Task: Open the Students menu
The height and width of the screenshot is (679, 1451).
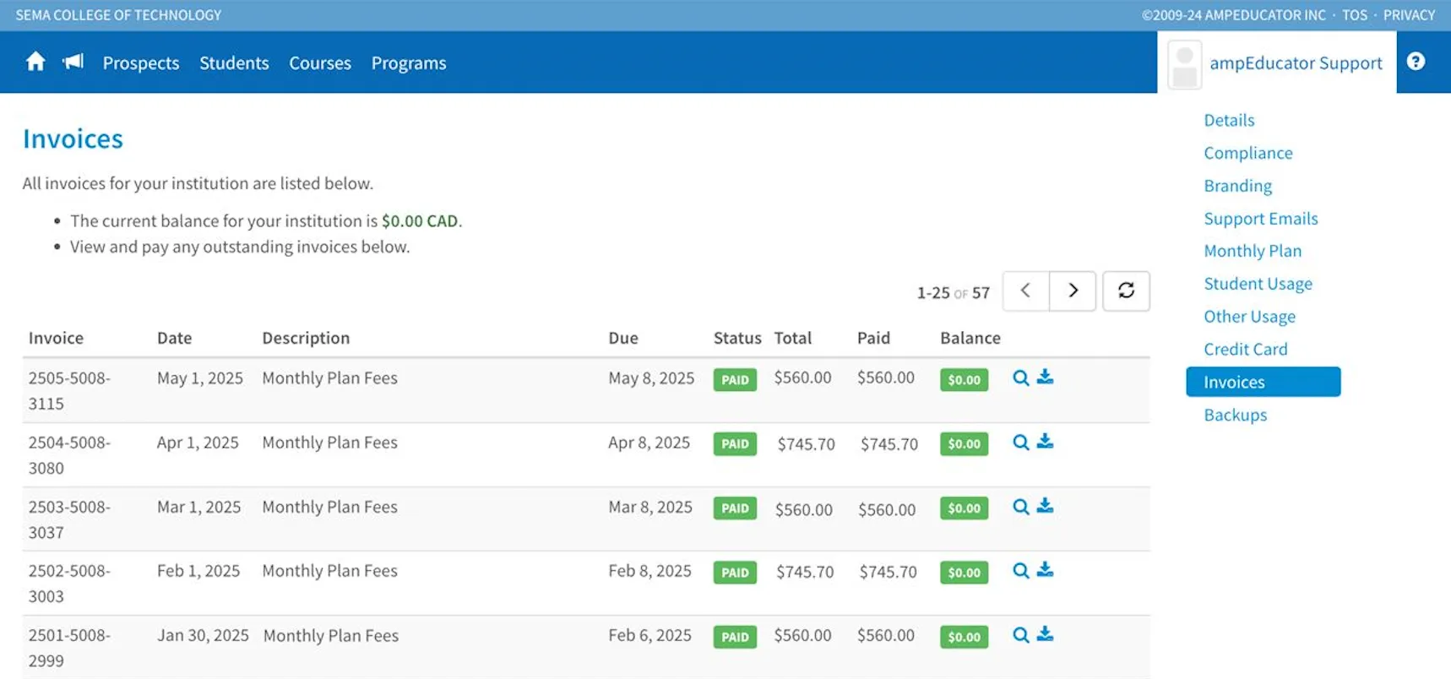Action: click(x=234, y=62)
